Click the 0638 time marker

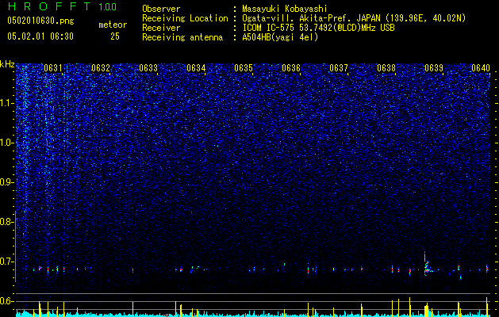[x=386, y=68]
